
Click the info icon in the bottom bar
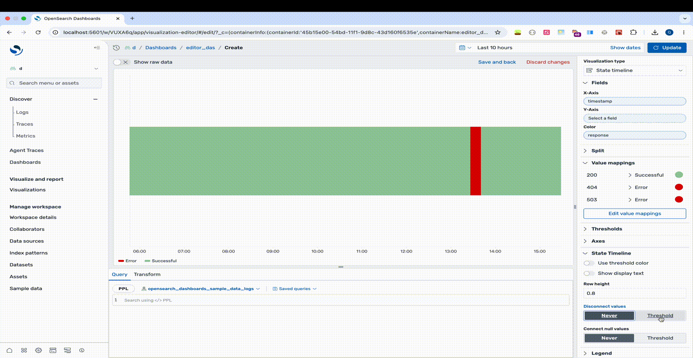click(x=82, y=350)
